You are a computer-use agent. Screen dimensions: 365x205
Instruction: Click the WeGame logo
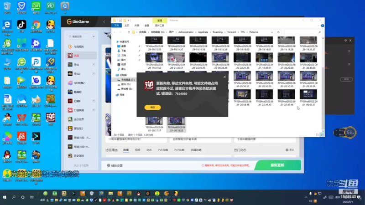[78, 21]
